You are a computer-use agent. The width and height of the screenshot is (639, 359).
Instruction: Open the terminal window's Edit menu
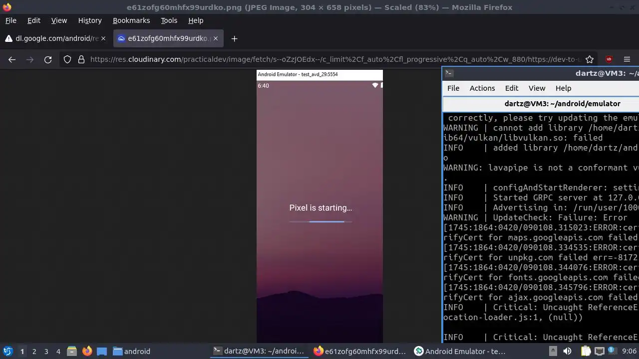[x=512, y=88]
